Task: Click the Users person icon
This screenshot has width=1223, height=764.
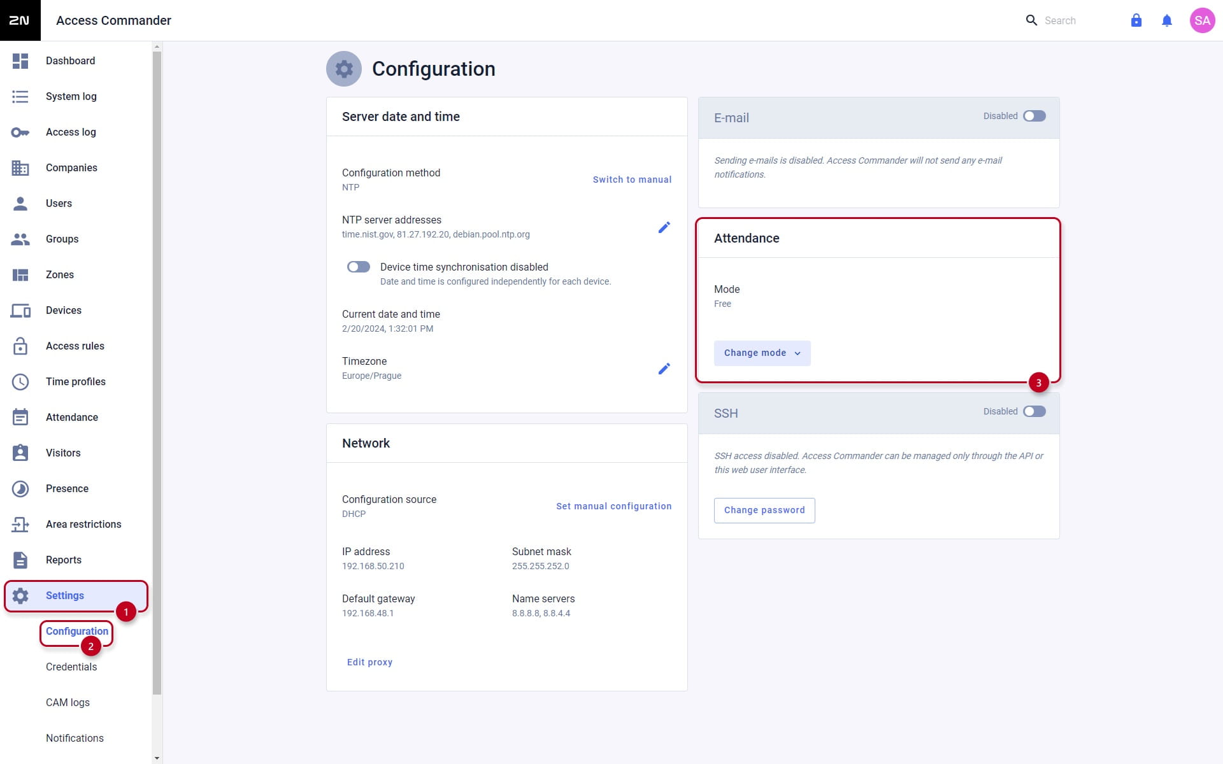Action: coord(20,204)
